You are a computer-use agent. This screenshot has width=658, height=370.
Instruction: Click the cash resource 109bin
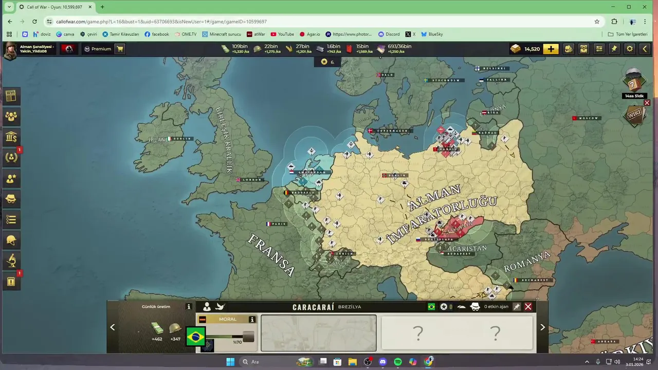[235, 49]
